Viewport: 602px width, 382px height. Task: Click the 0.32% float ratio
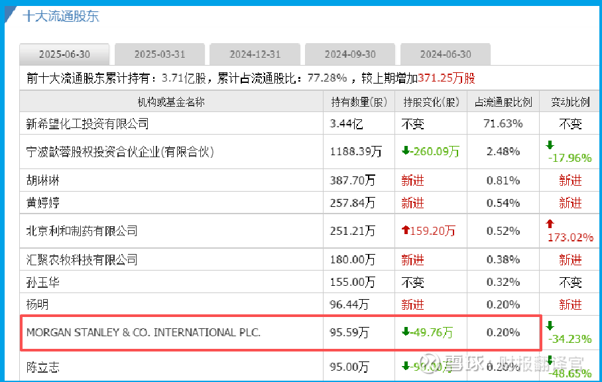click(503, 282)
